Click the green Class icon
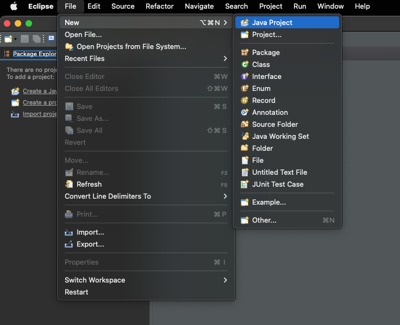The image size is (400, 325). coord(245,64)
